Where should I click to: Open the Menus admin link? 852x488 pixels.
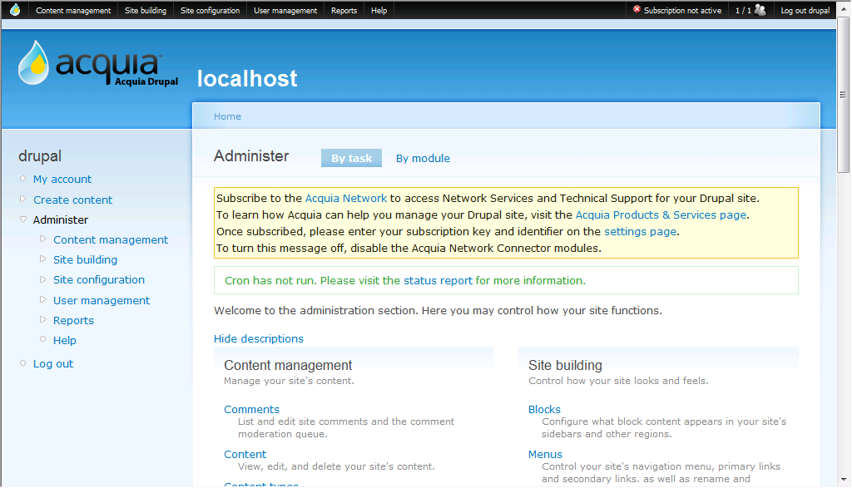click(x=545, y=455)
